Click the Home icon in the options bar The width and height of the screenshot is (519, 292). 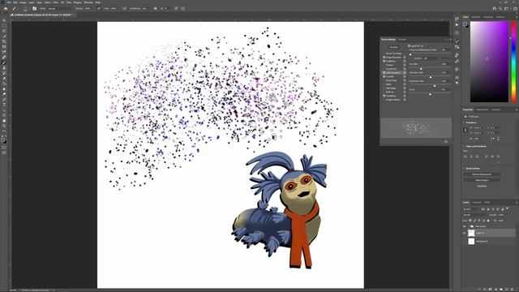(6, 9)
